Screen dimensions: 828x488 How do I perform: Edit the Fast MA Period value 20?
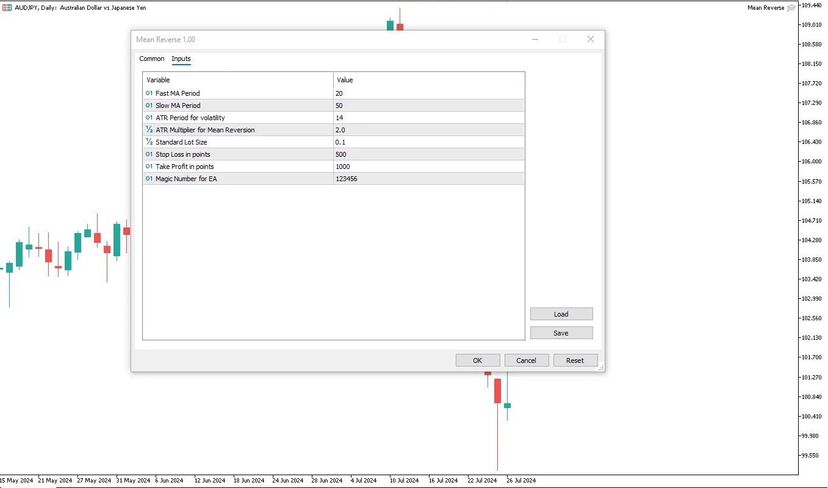pos(428,93)
